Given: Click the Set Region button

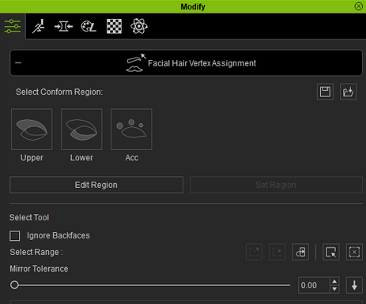Looking at the screenshot, I should tap(276, 185).
